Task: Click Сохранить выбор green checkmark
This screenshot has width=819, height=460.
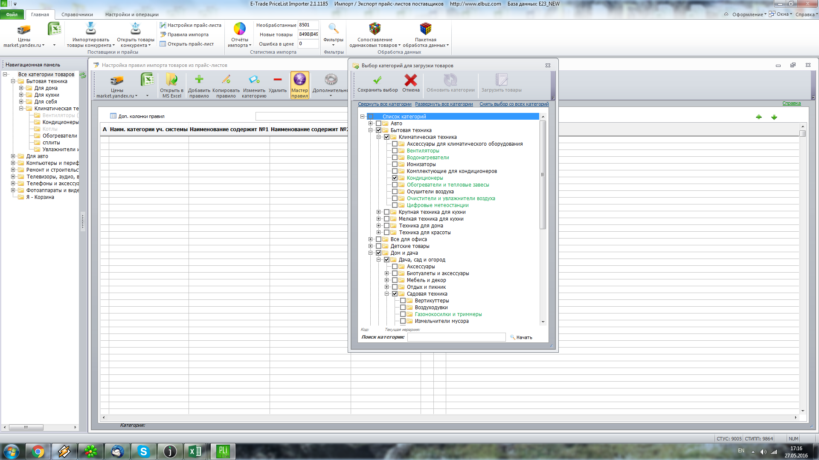Action: [x=378, y=80]
